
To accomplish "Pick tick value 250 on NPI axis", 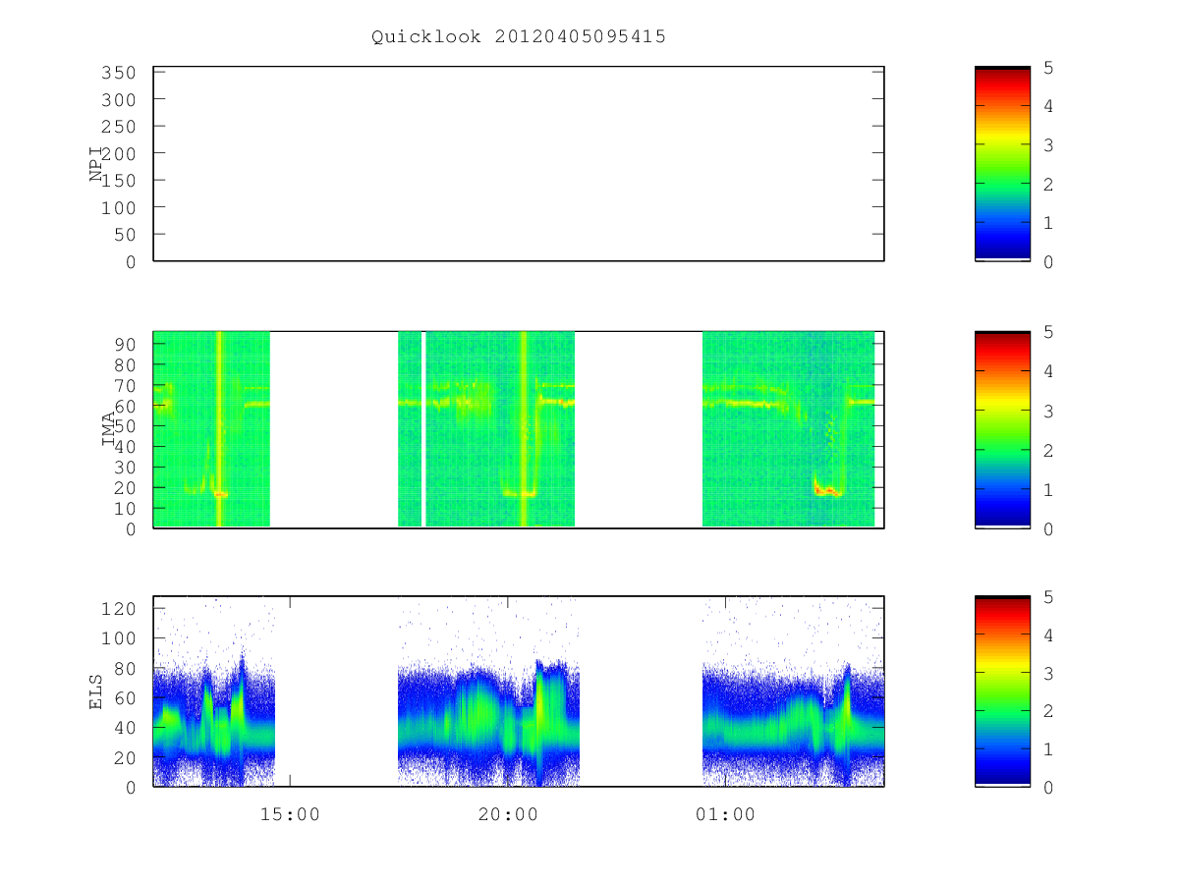I will (120, 128).
